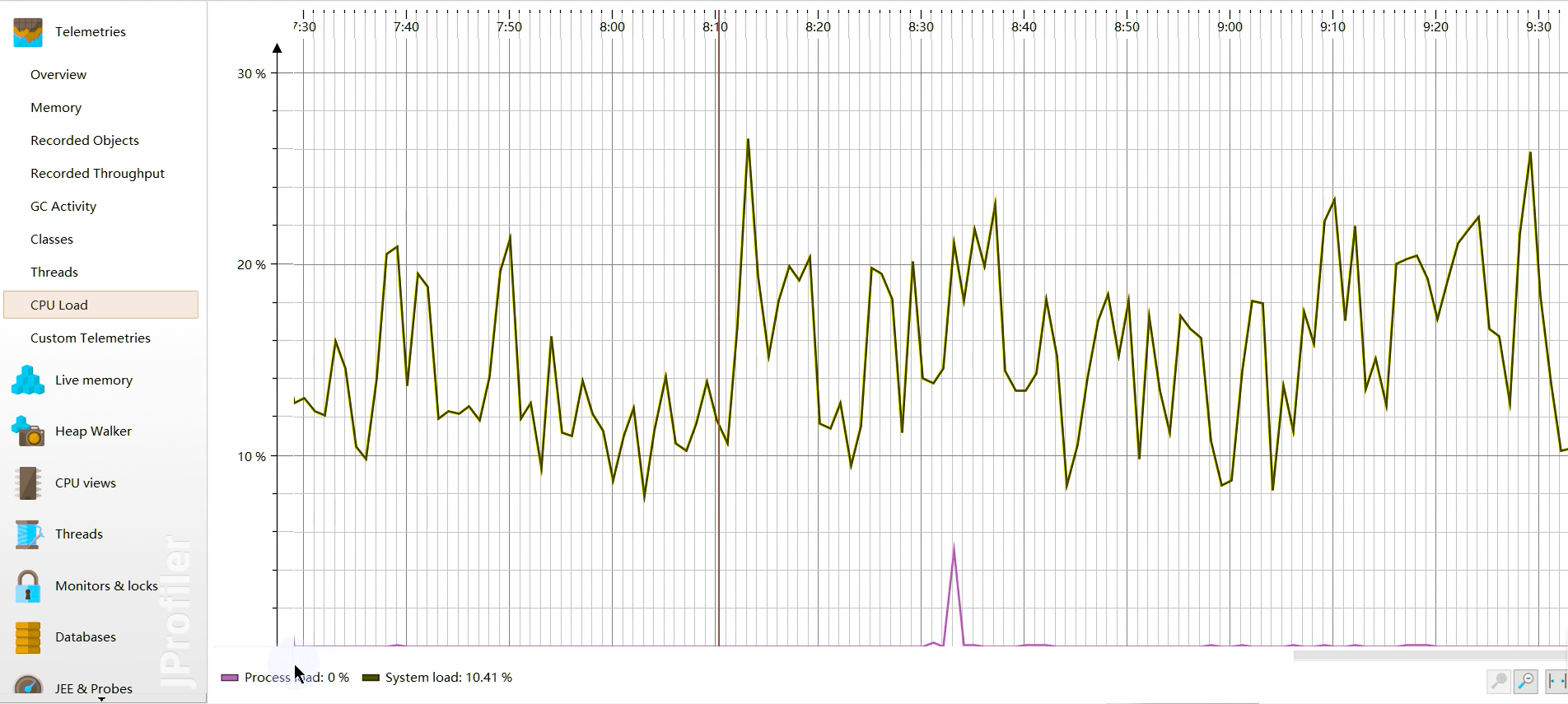The width and height of the screenshot is (1568, 704).
Task: Open the Overview telemetry view
Action: pos(58,75)
